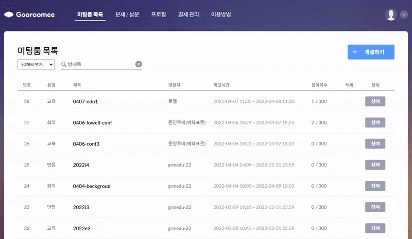Click the 유형 column header
The width and height of the screenshot is (412, 239).
coord(51,85)
